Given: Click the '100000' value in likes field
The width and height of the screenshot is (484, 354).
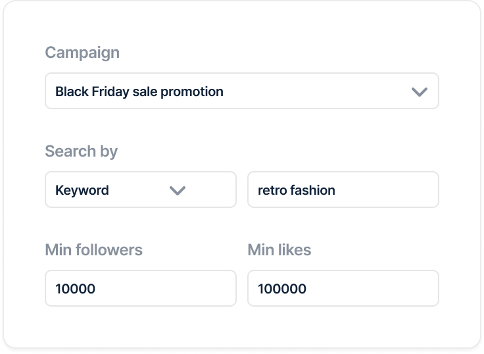Looking at the screenshot, I should 282,289.
